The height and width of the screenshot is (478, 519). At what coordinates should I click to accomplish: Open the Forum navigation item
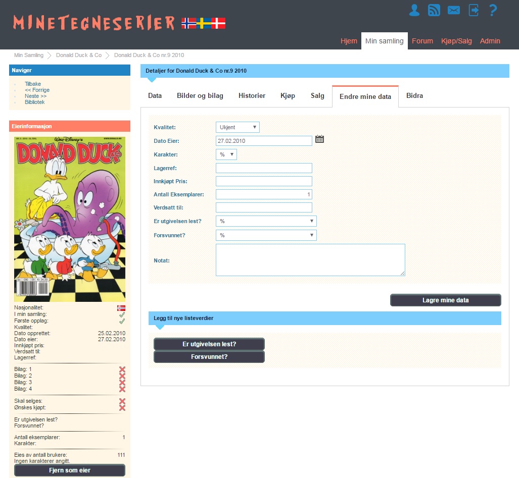click(x=422, y=41)
